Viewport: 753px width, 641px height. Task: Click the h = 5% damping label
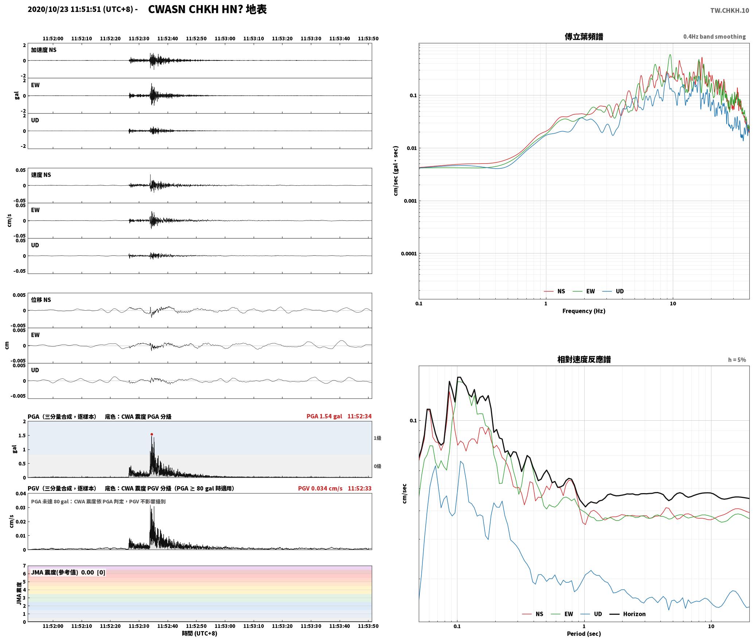click(x=737, y=360)
